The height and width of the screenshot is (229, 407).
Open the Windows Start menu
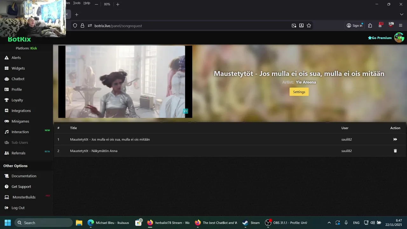[x=8, y=223]
